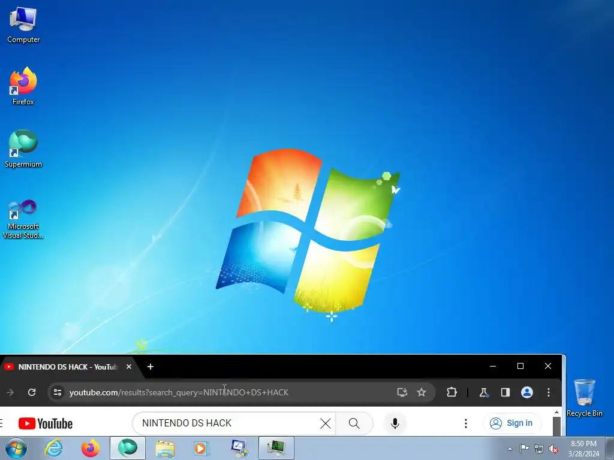Open Windows Media Player from taskbar

point(201,448)
